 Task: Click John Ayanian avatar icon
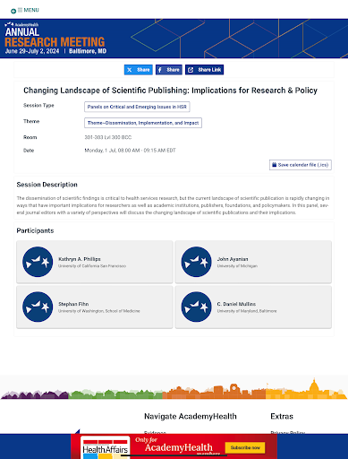point(196,262)
